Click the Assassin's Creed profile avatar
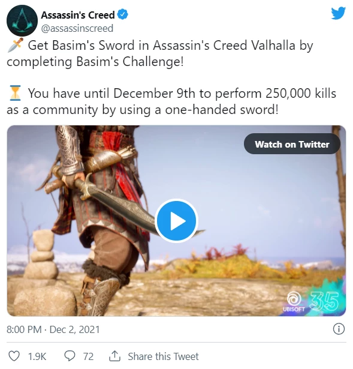353x369 pixels. 22,20
